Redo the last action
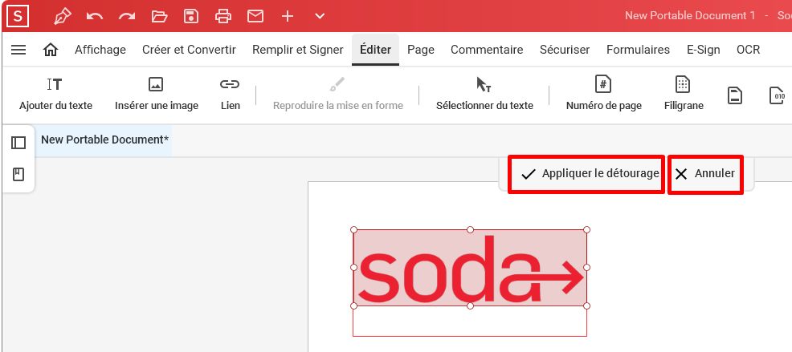The image size is (792, 352). point(127,16)
